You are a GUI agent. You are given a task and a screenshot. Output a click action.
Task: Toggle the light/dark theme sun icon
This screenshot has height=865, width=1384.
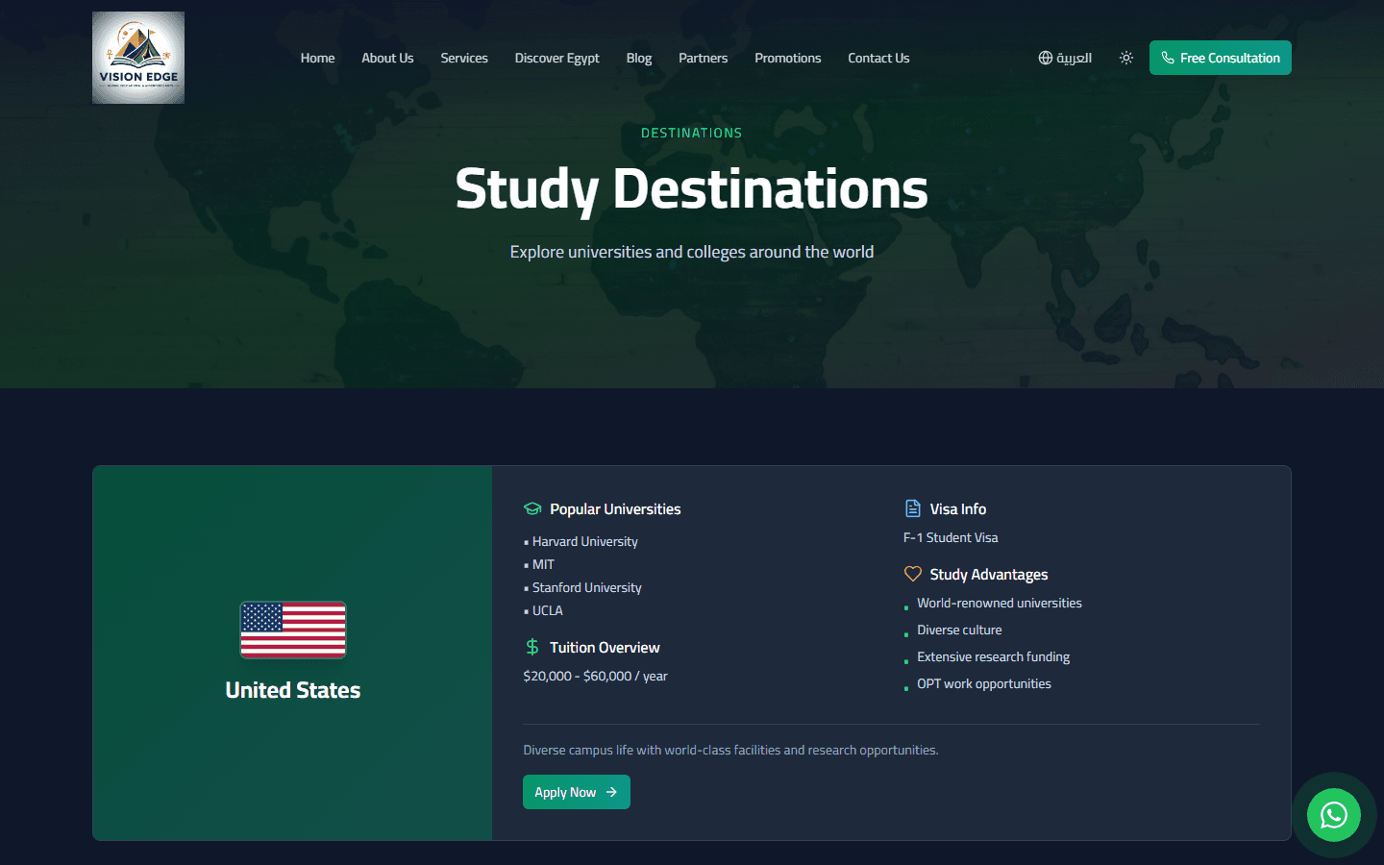1126,58
